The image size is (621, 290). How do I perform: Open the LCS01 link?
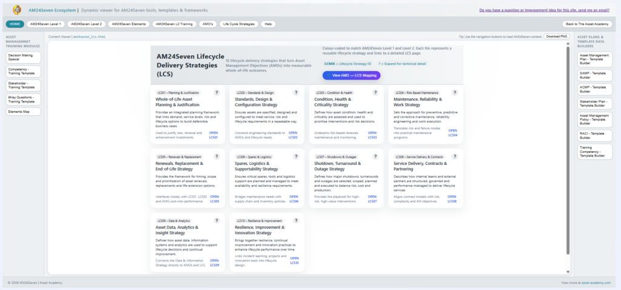(x=213, y=135)
